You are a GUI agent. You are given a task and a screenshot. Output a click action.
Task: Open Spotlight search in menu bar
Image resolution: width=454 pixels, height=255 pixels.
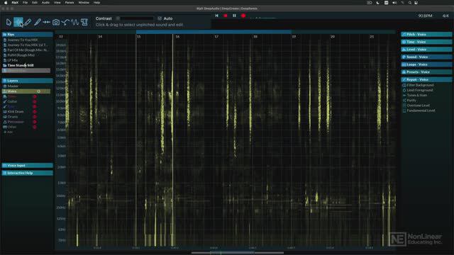pyautogui.click(x=410, y=3)
